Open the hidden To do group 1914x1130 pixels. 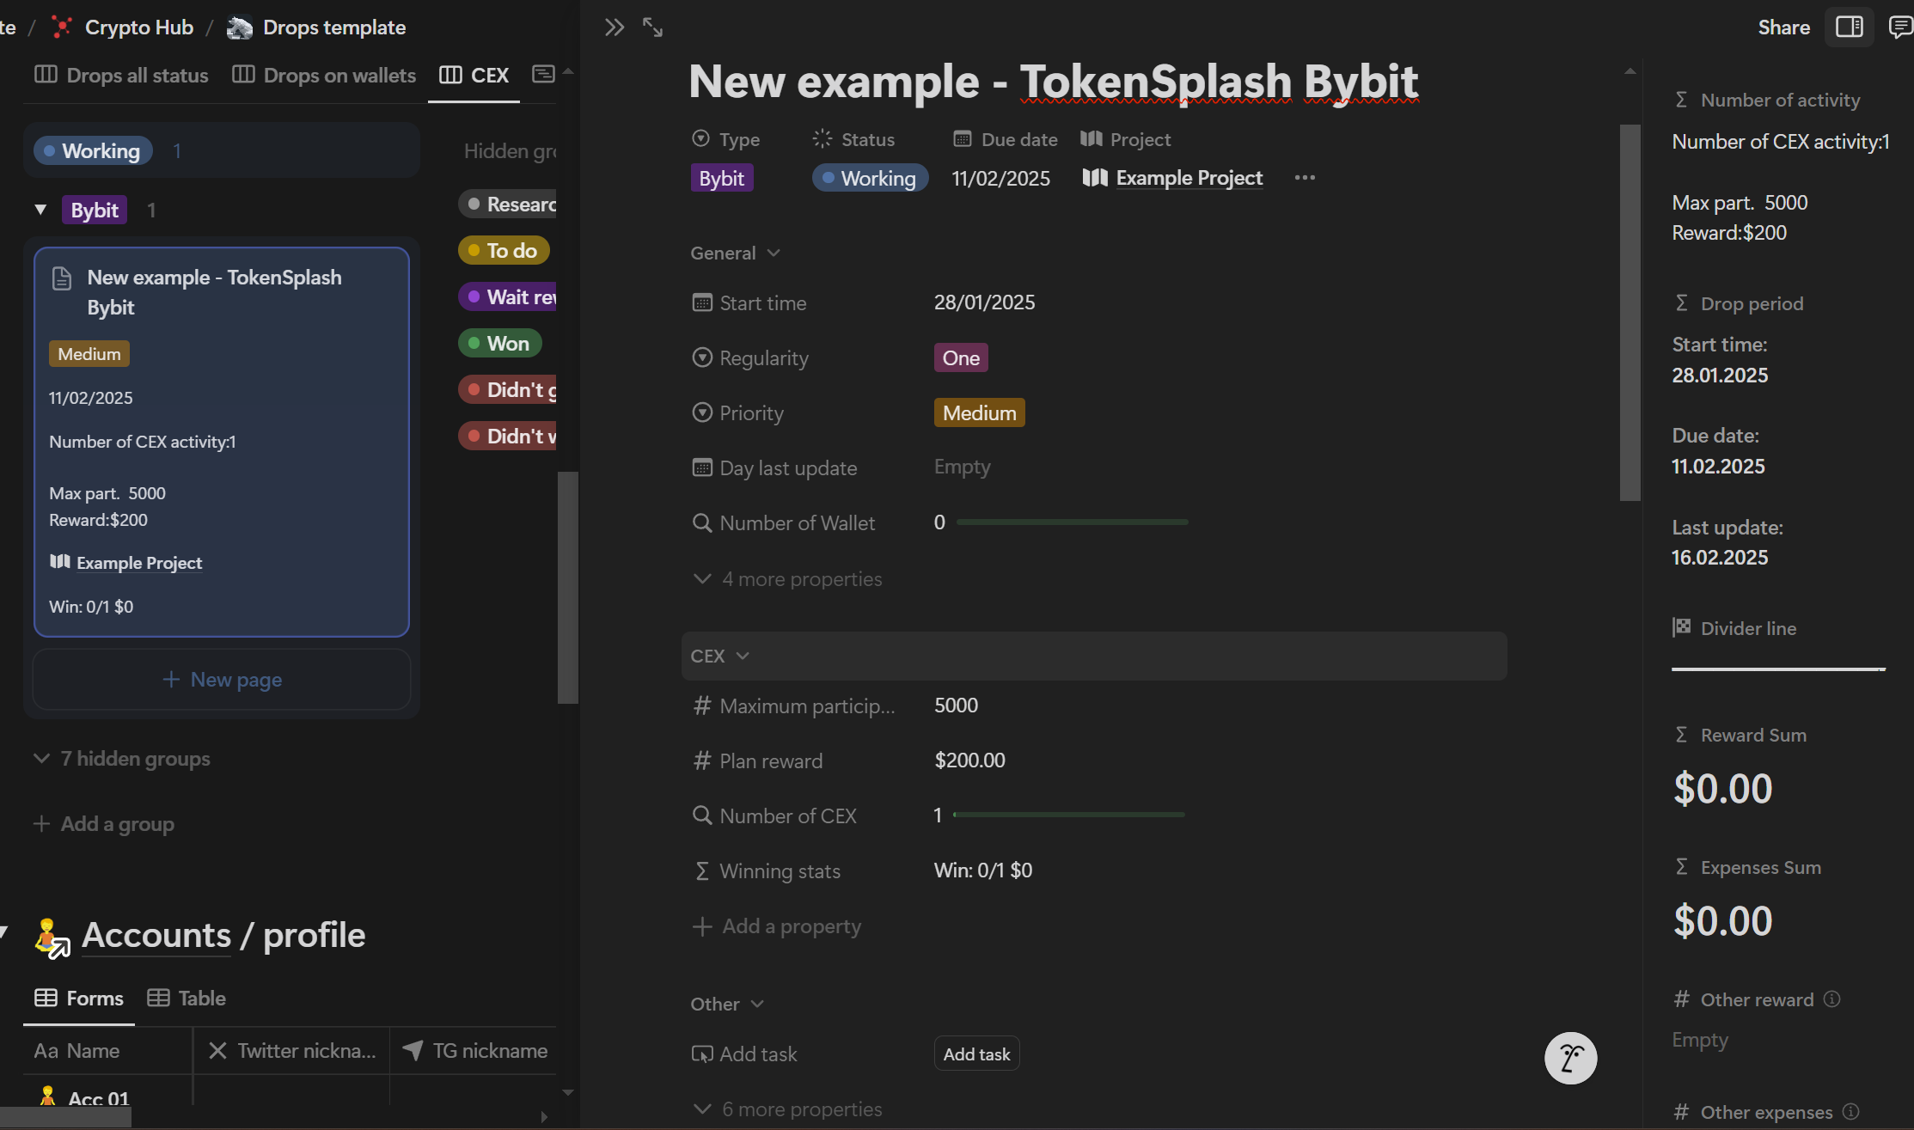pyautogui.click(x=504, y=251)
